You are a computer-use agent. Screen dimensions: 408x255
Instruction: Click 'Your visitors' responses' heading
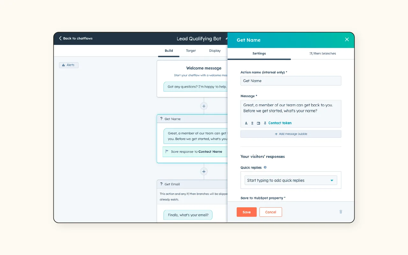263,156
